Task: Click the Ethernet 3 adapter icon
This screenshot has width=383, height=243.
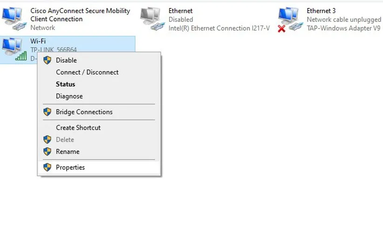Action: tap(290, 20)
